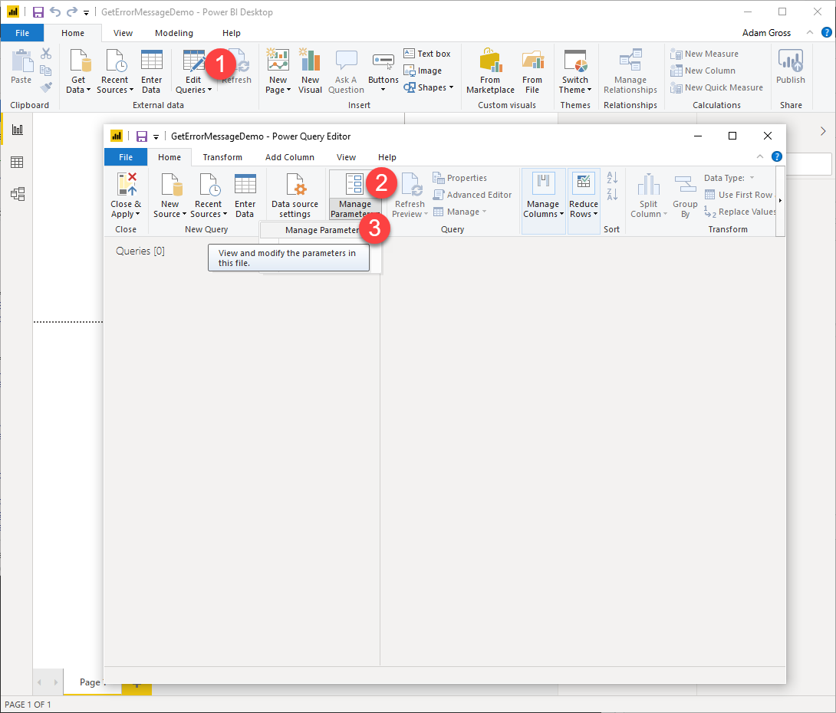The height and width of the screenshot is (713, 836).
Task: Switch to Model view in left sidebar
Action: (18, 194)
